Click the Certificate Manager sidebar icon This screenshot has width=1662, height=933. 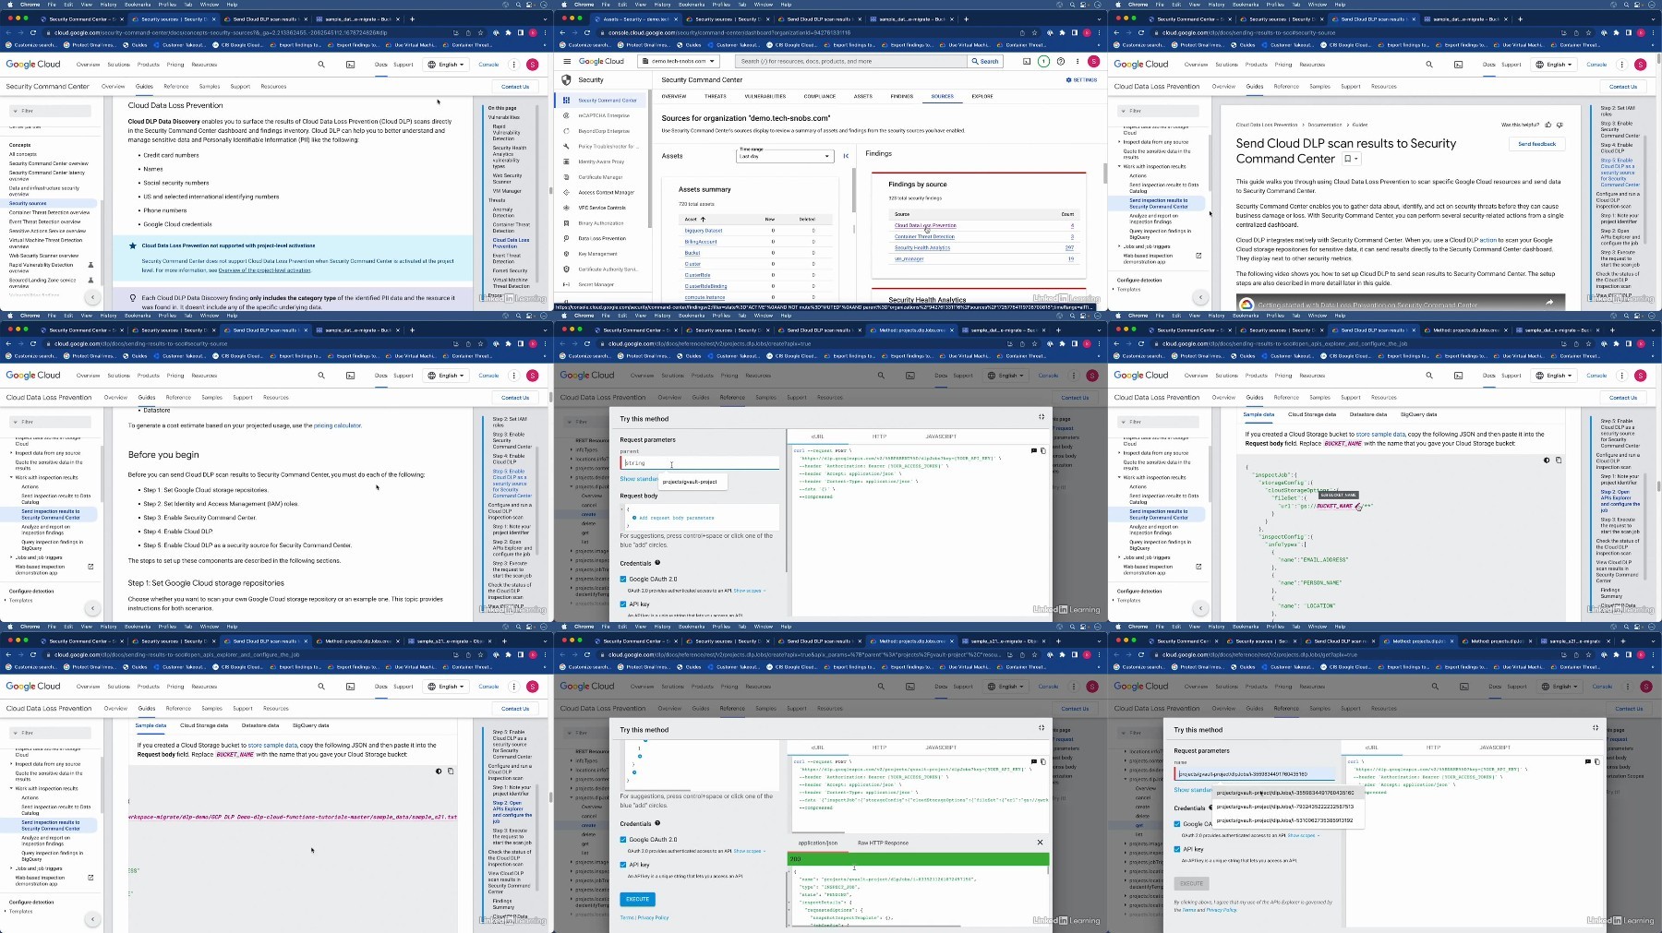pos(566,177)
